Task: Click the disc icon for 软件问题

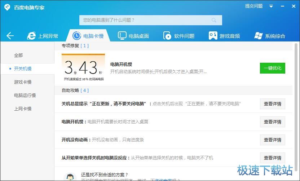Action: tap(167, 36)
